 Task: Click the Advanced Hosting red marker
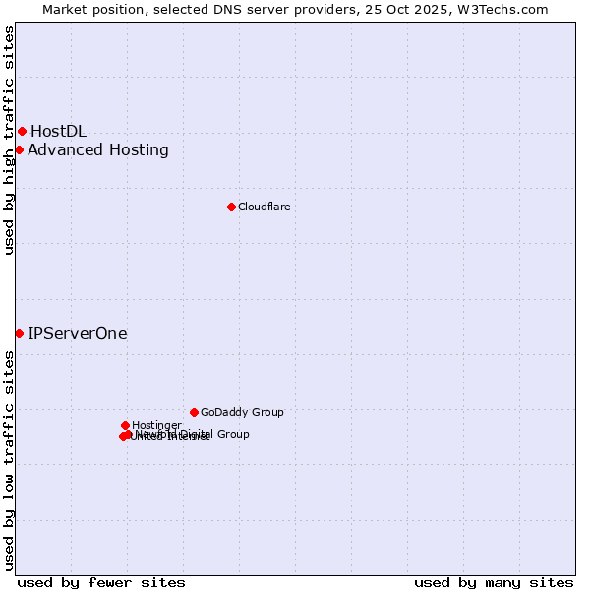pyautogui.click(x=19, y=149)
